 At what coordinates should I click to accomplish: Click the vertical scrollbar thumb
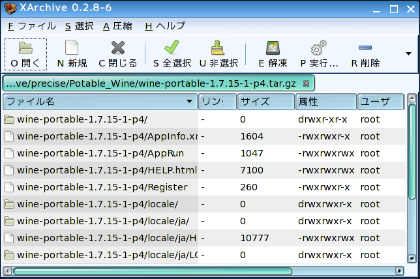(412, 151)
